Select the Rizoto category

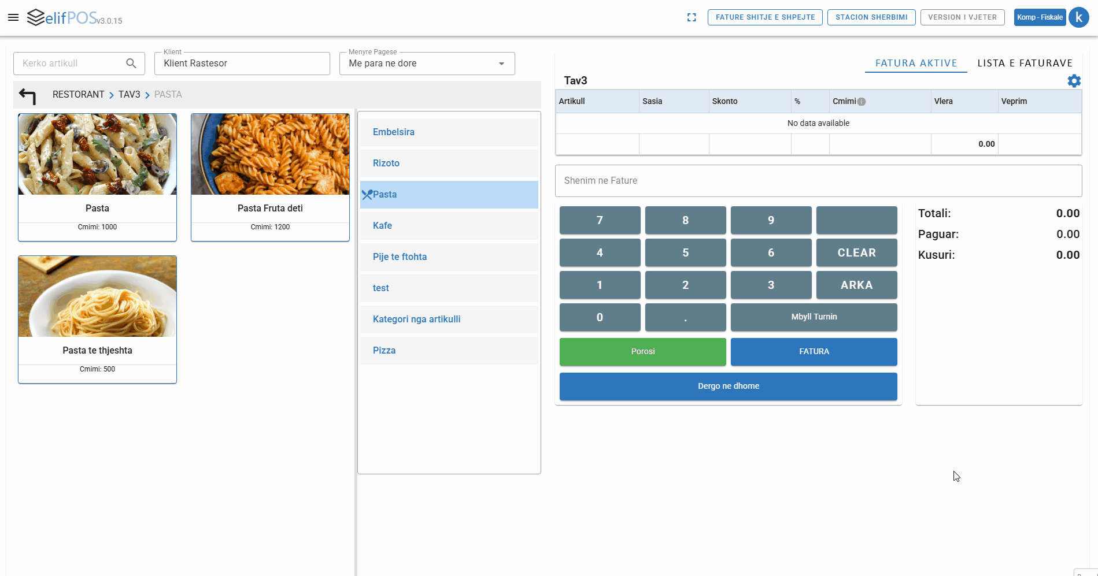point(449,163)
